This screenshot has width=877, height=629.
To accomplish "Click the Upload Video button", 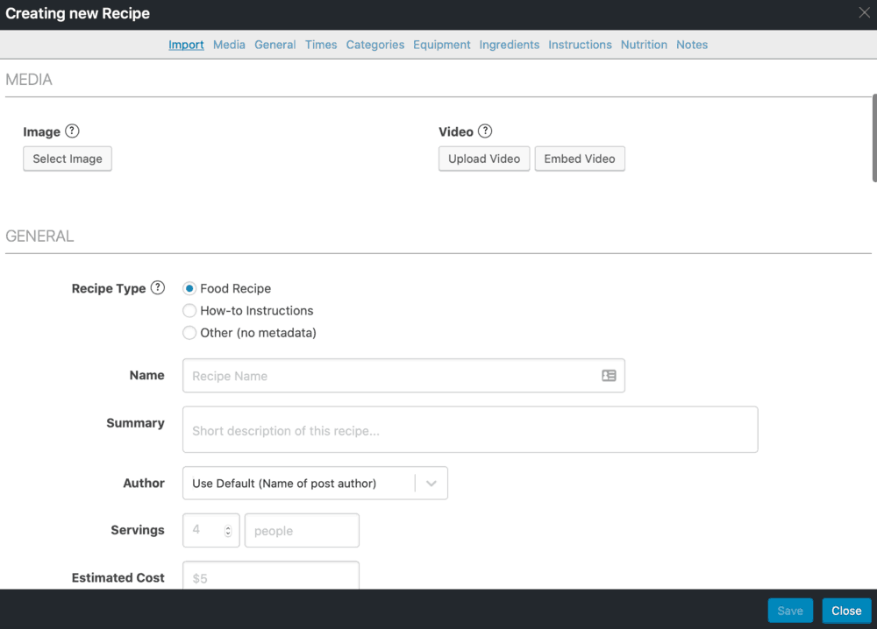I will click(x=483, y=159).
